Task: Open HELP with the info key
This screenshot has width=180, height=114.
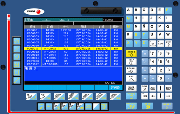Action: point(131,62)
